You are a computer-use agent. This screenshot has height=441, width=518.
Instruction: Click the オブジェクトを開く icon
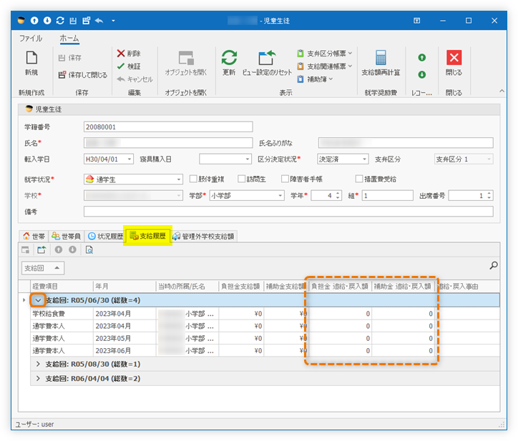point(186,58)
